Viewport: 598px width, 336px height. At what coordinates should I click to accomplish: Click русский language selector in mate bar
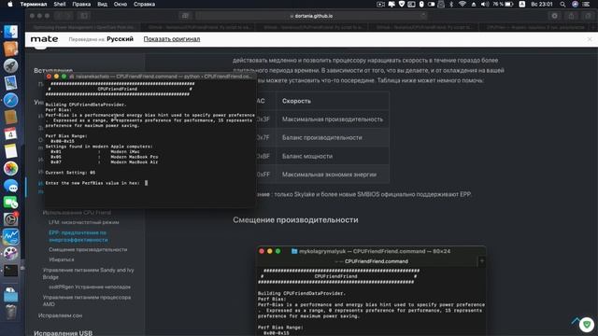pos(120,39)
